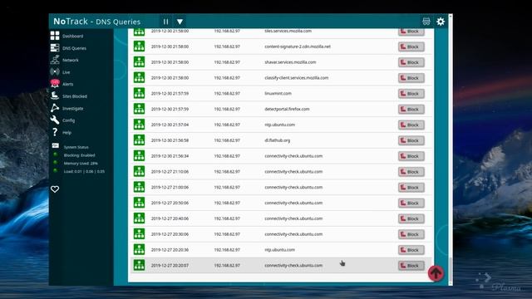532x299 pixels.
Task: Click the linuxmint.com domain text
Action: coord(278,93)
